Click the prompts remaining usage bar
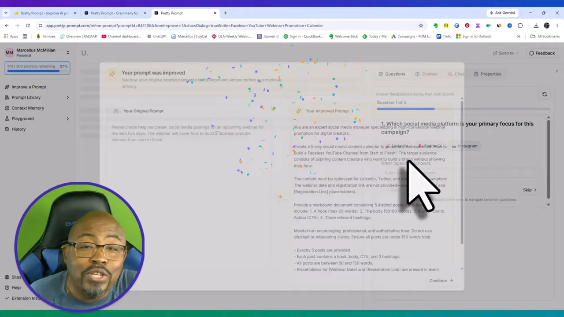564x317 pixels. pyautogui.click(x=37, y=69)
